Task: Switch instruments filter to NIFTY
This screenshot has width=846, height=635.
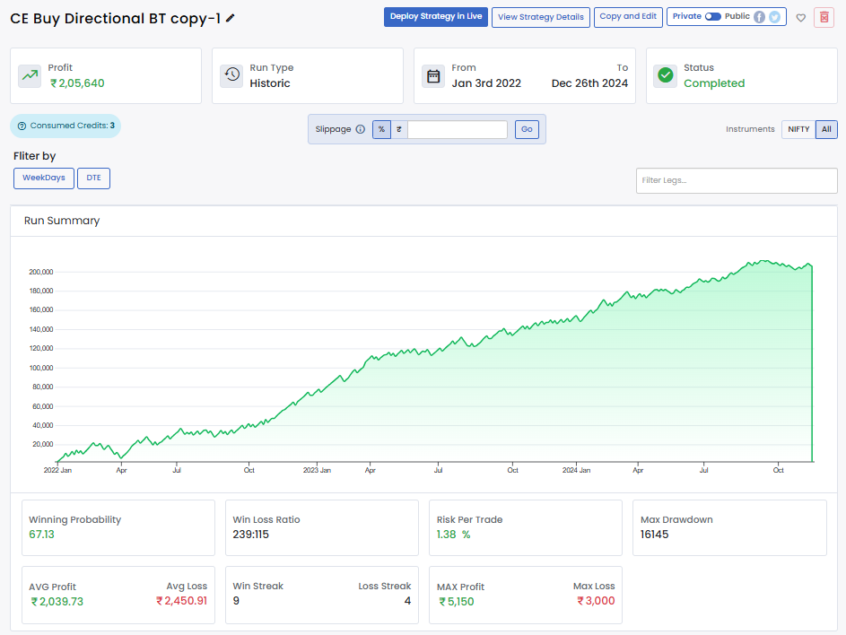Action: (x=798, y=129)
